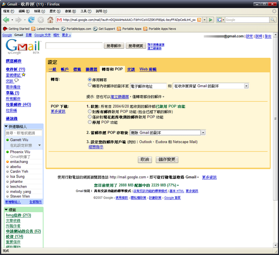
Task: Enable POP for mail from now on
Action: point(90,117)
